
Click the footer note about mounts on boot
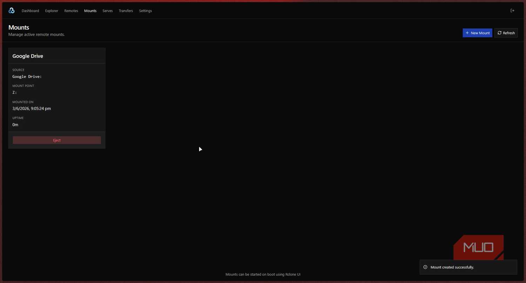263,274
